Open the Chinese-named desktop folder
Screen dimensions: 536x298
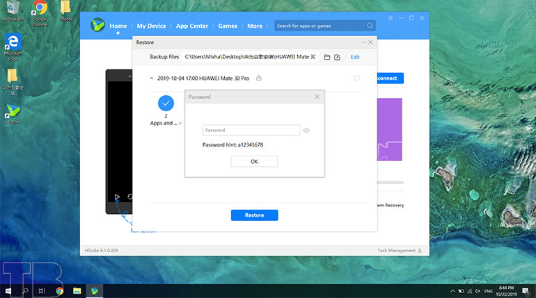(13, 82)
